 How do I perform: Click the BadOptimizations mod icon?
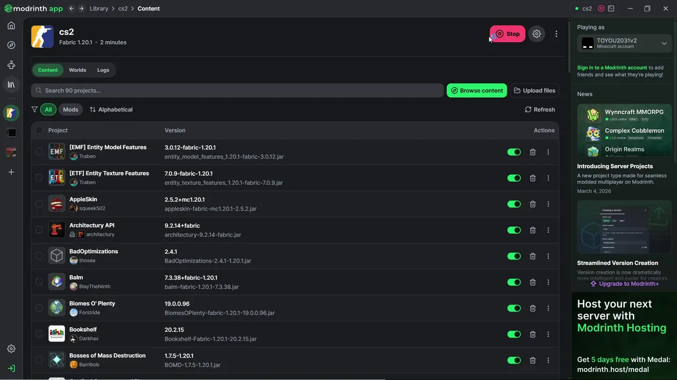tap(57, 255)
